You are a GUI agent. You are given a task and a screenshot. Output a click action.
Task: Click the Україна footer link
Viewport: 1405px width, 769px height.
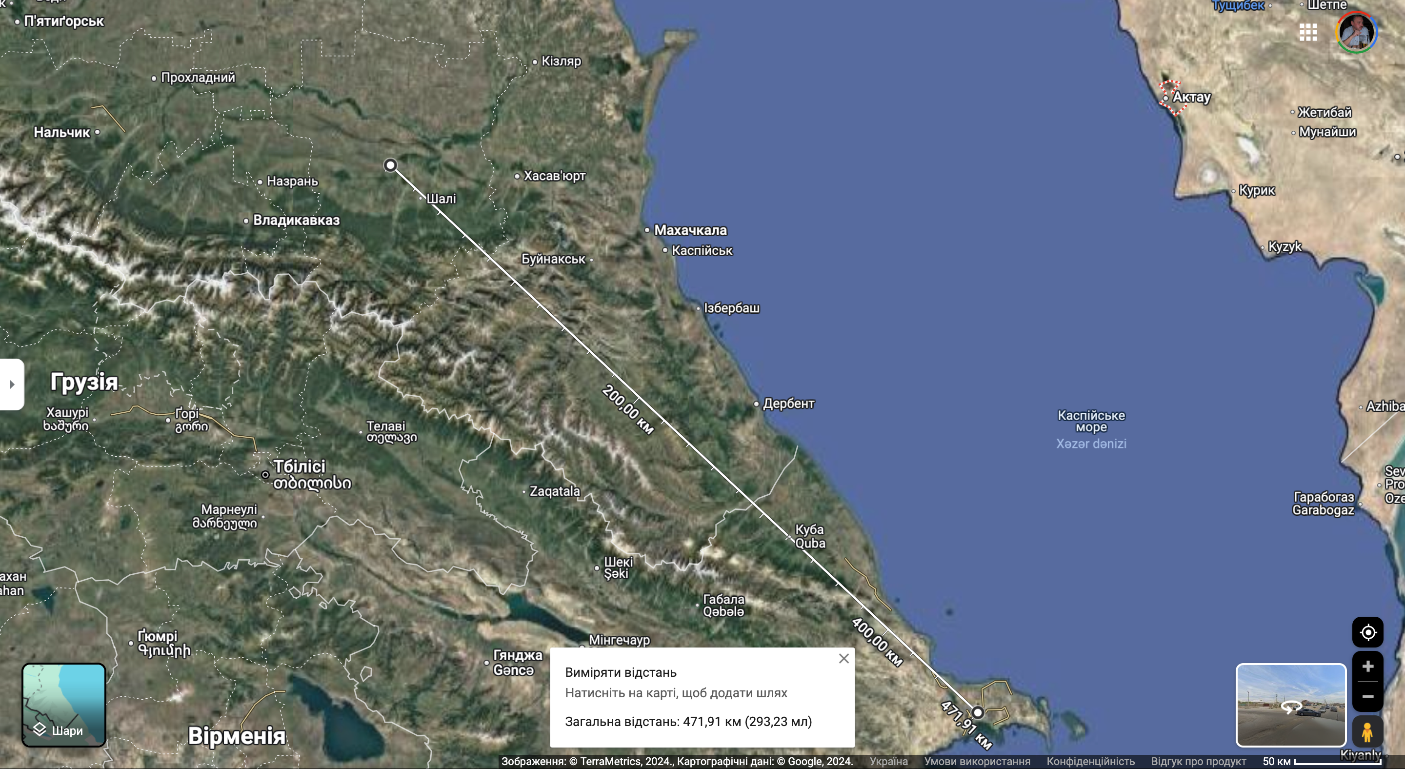[888, 761]
